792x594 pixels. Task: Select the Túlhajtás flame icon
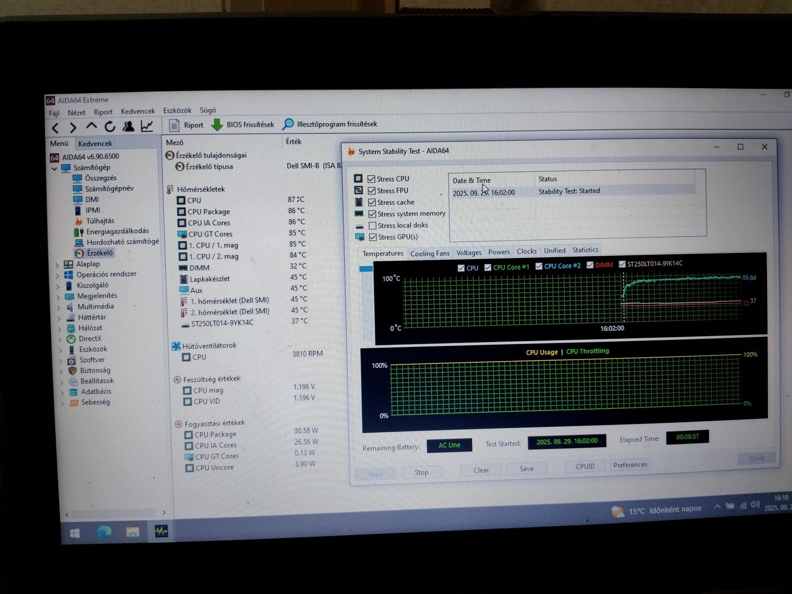pos(79,221)
